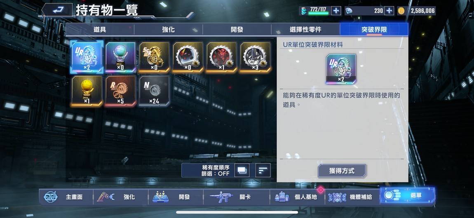Switch to the 選擇性零件 tab

[305, 29]
